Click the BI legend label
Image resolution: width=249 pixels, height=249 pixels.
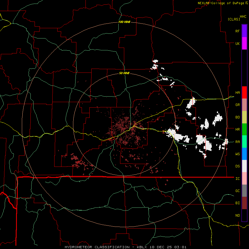pyautogui.click(x=237, y=203)
